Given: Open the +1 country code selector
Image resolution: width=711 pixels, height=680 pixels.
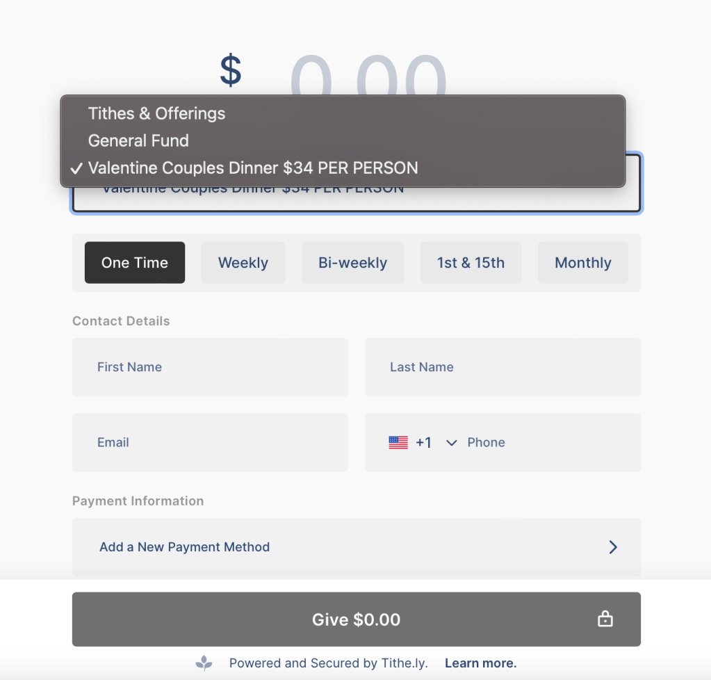Looking at the screenshot, I should tap(424, 443).
